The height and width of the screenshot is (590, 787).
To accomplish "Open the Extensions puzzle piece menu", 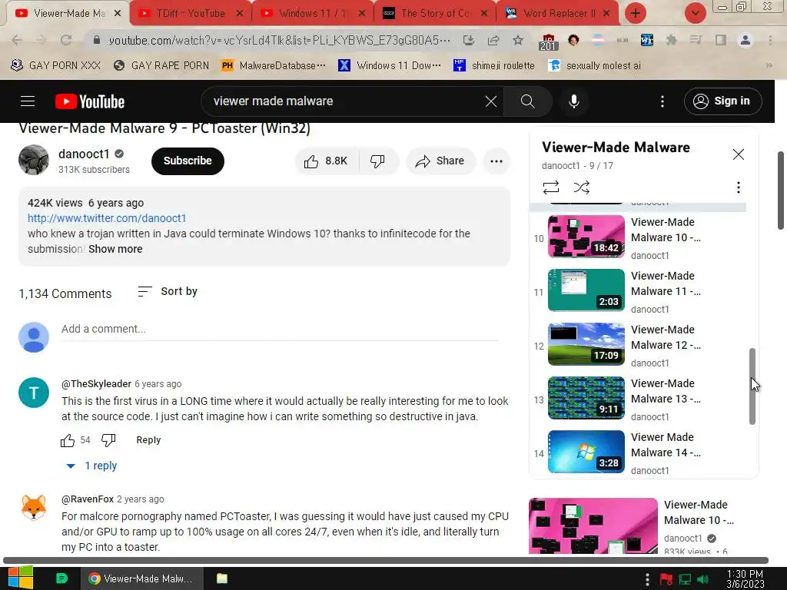I will (671, 40).
